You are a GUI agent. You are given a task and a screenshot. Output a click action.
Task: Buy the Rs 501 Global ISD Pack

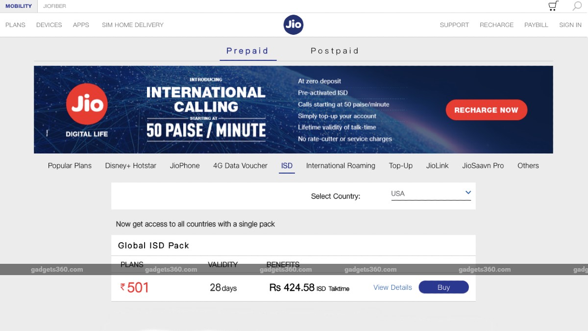coord(443,287)
